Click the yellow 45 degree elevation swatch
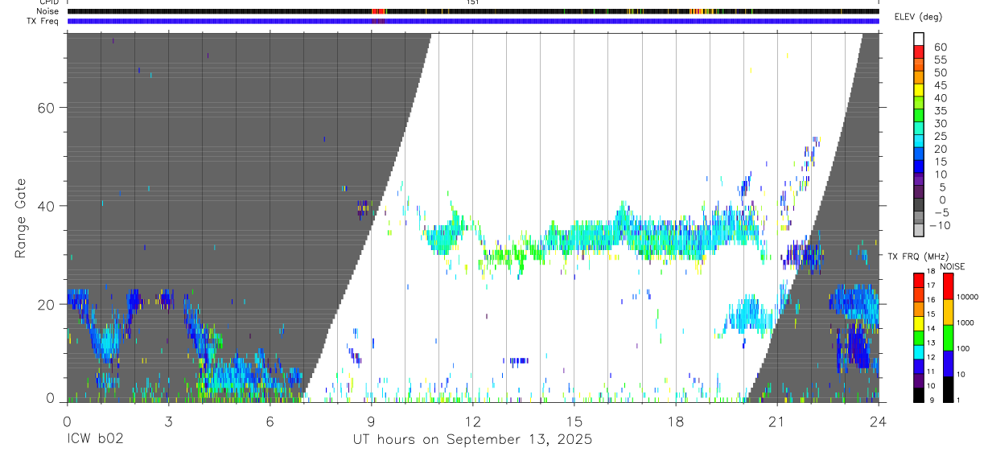988x456 pixels. pos(919,88)
